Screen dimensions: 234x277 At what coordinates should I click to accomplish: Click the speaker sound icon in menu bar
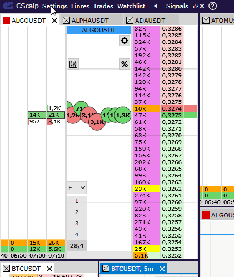156,6
